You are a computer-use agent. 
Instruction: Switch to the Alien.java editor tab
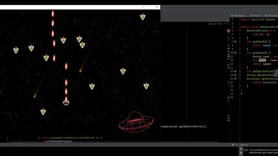256,16
